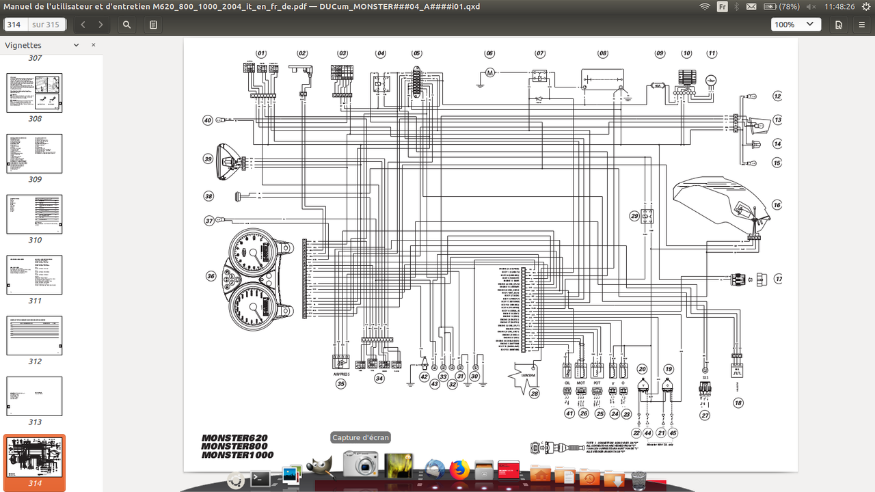Open the red document viewer dock icon
Screen dimensions: 875x492
[x=509, y=471]
